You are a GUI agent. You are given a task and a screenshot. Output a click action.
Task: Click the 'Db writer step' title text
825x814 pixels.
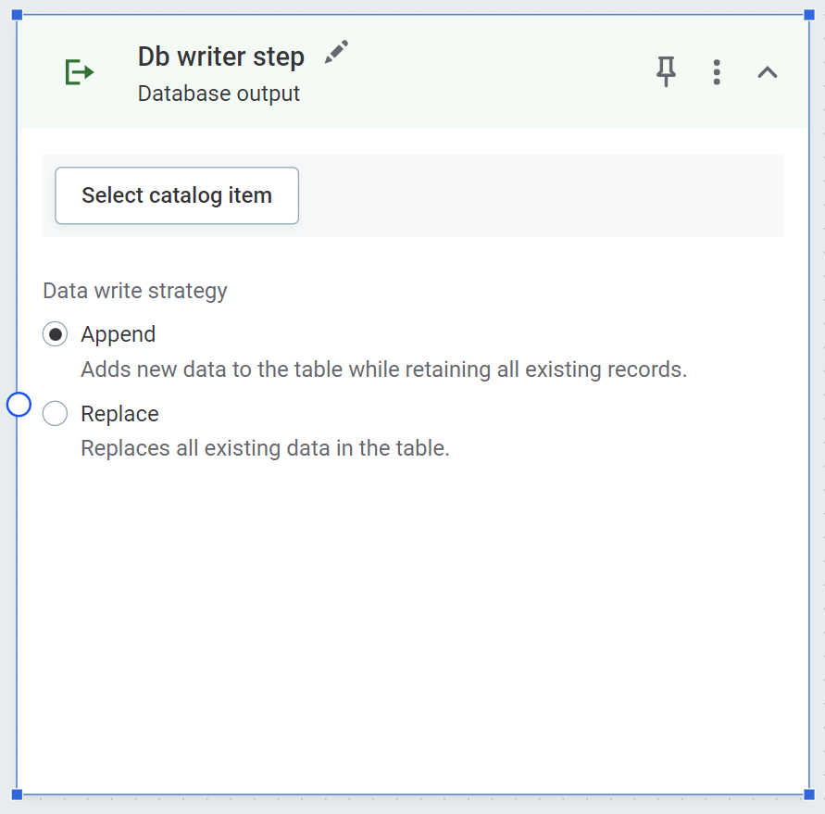(220, 56)
